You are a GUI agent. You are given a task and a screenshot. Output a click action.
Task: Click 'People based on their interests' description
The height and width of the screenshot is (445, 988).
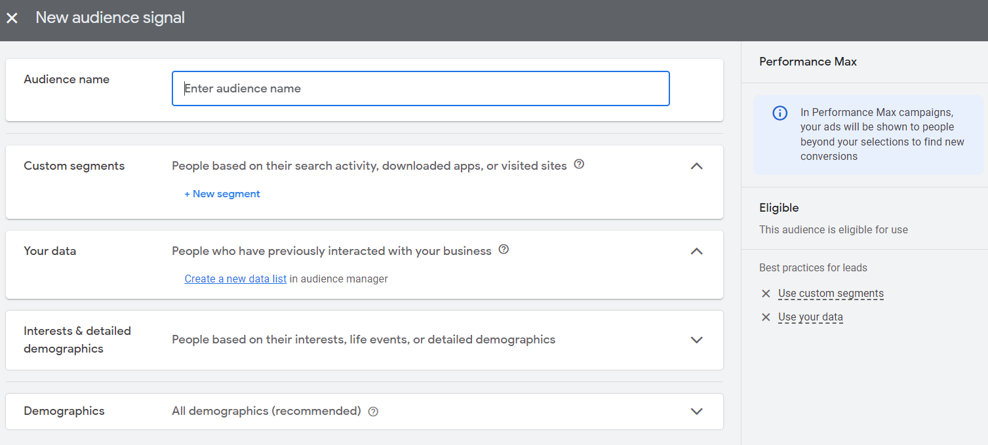pyautogui.click(x=363, y=339)
